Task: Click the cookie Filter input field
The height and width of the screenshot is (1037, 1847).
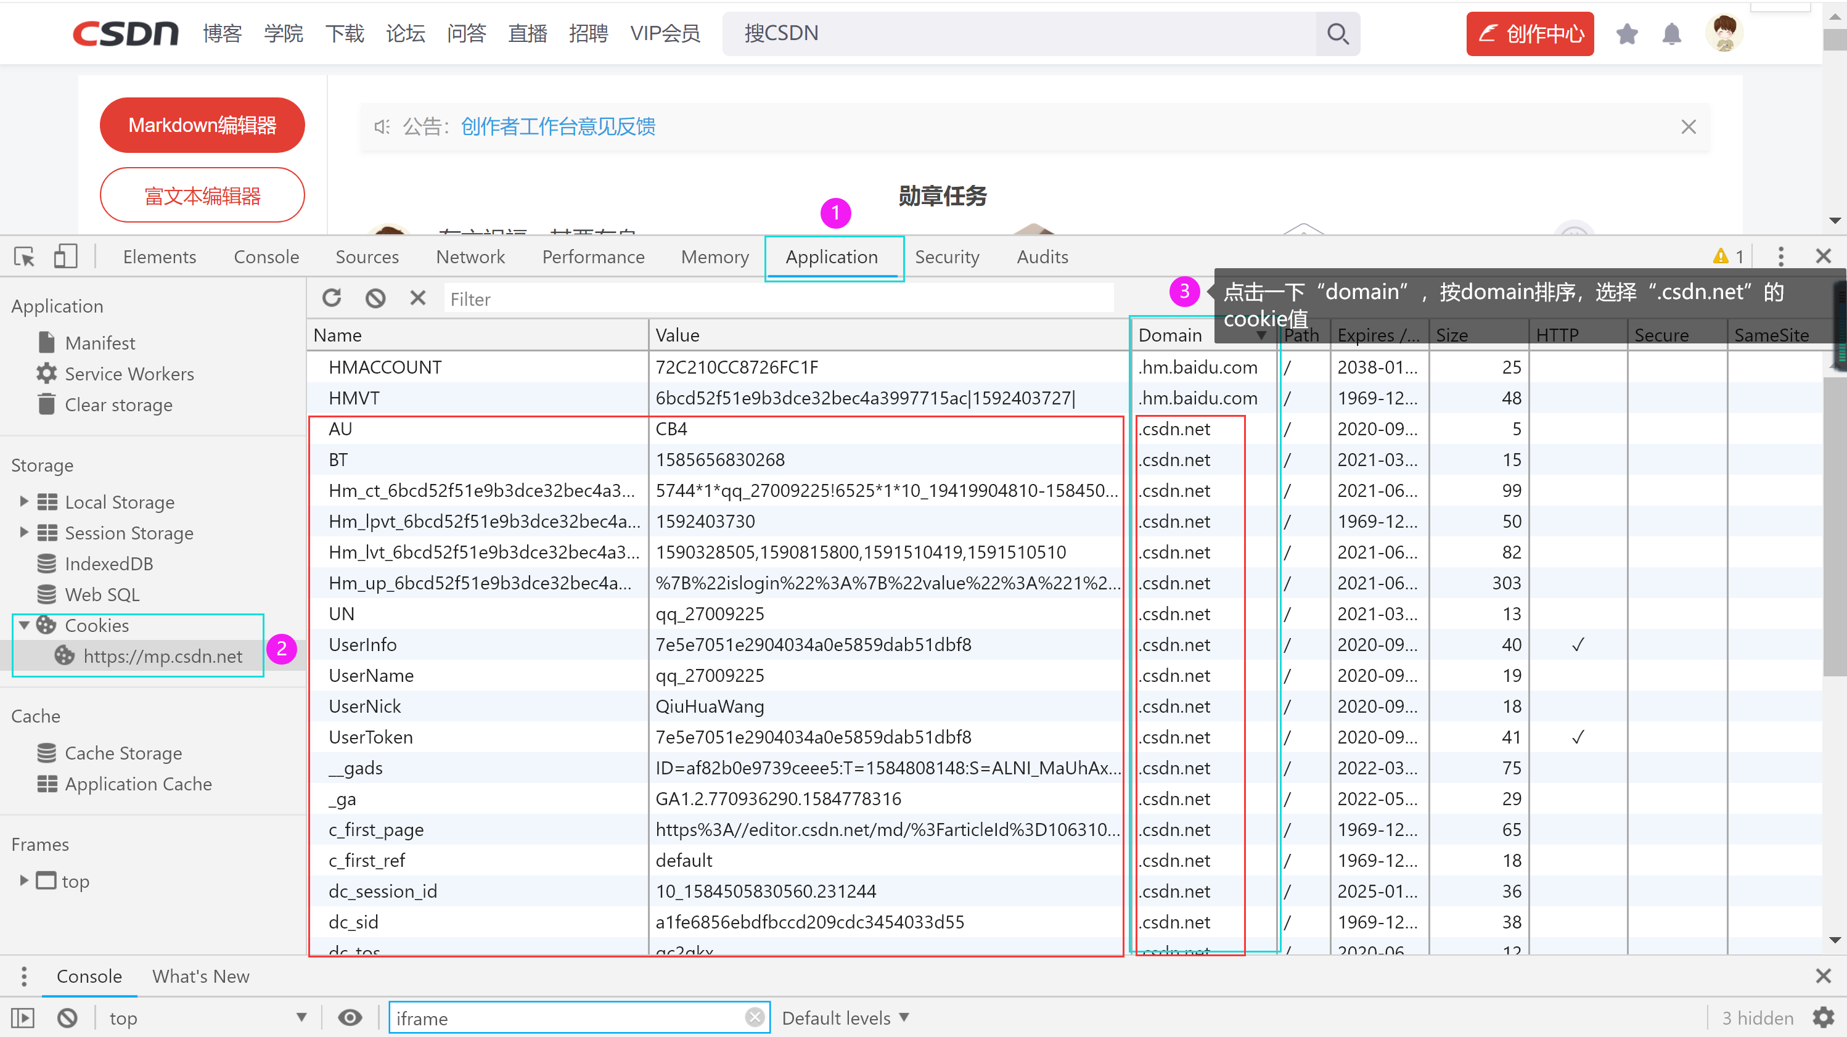Action: (x=779, y=299)
